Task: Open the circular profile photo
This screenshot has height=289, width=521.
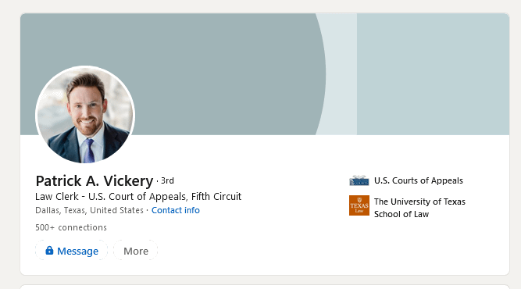Action: click(x=85, y=115)
